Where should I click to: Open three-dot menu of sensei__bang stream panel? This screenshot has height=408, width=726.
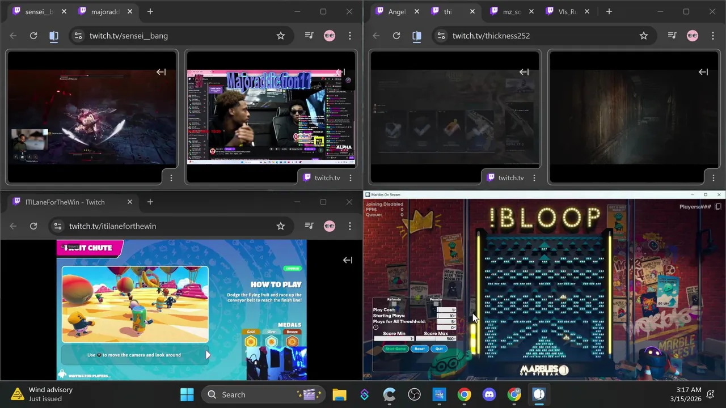click(x=171, y=178)
